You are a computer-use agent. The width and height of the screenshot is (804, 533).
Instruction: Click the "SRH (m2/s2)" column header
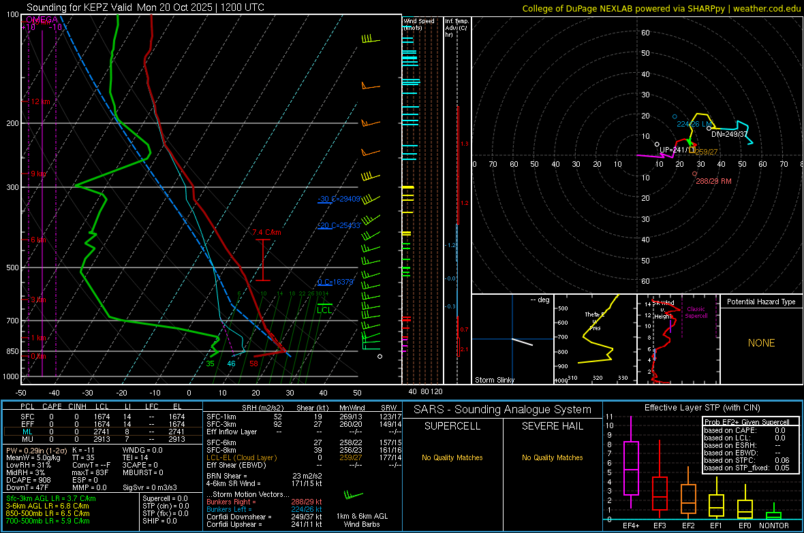pyautogui.click(x=262, y=408)
